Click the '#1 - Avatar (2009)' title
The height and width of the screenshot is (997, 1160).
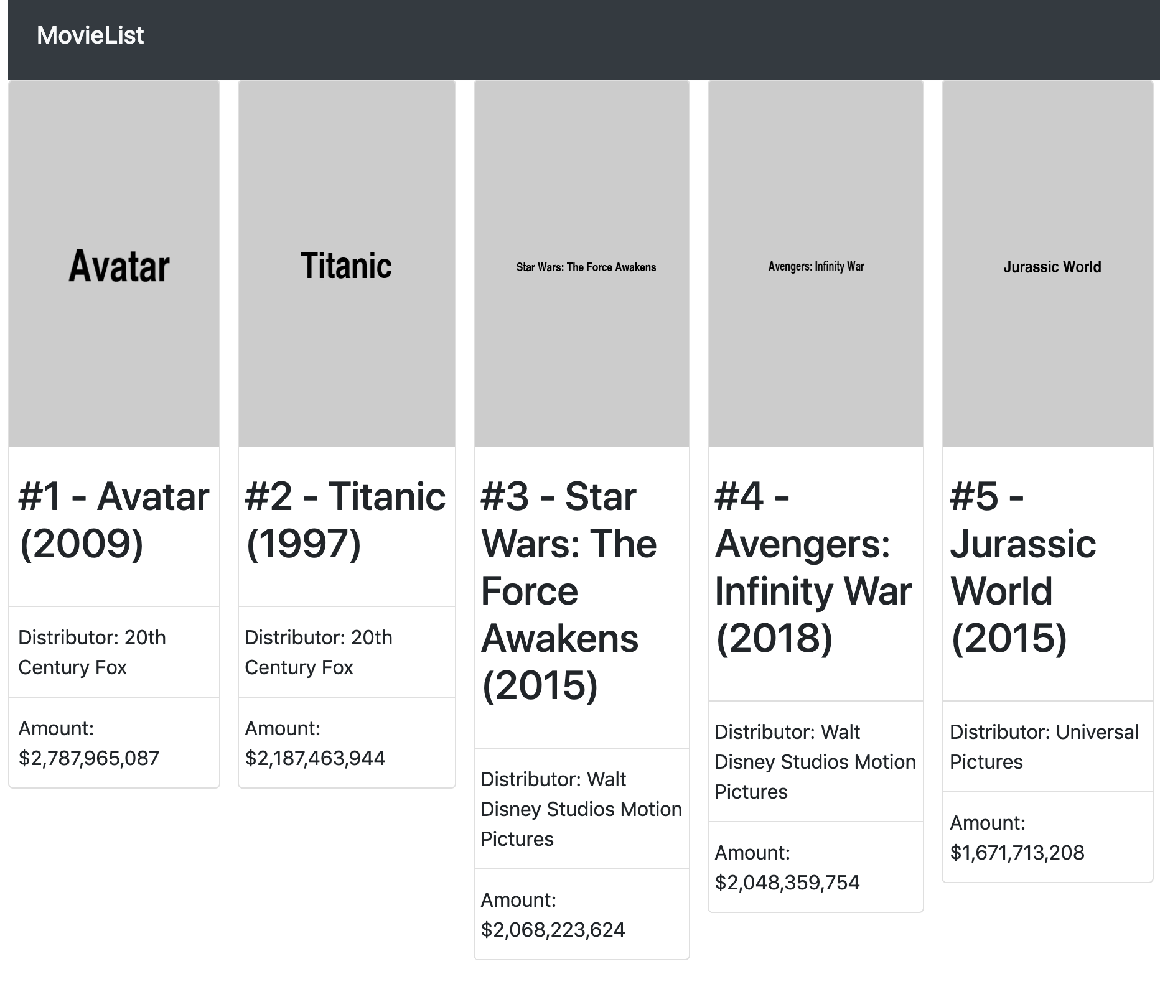(115, 520)
